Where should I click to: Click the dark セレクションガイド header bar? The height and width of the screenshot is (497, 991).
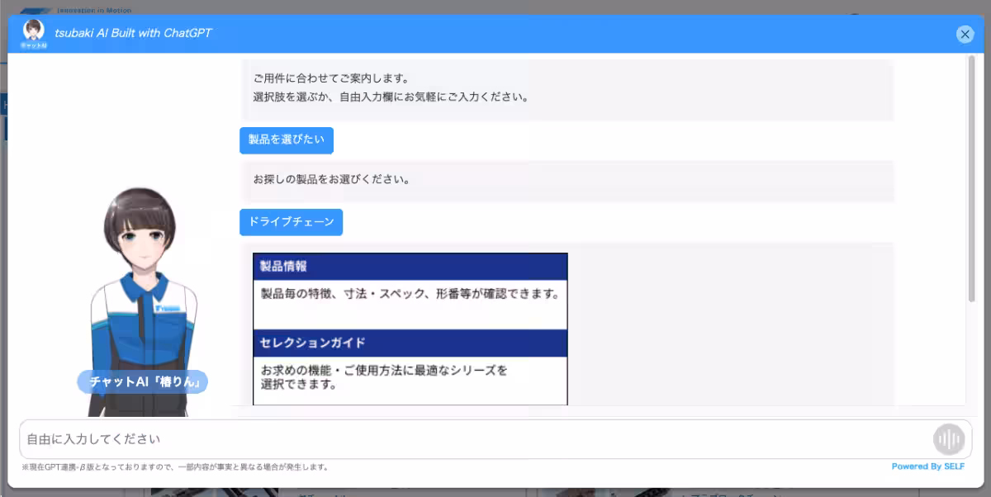coord(410,342)
